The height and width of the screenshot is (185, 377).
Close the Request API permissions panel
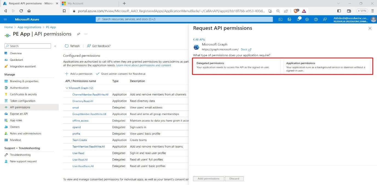tap(370, 28)
